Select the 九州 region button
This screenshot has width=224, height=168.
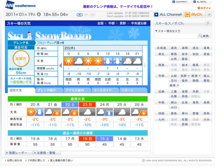pos(161,120)
